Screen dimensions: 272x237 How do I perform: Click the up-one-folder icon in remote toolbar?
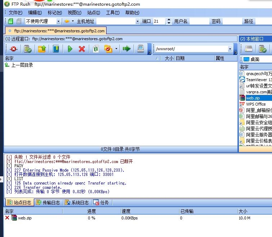click(x=42, y=49)
